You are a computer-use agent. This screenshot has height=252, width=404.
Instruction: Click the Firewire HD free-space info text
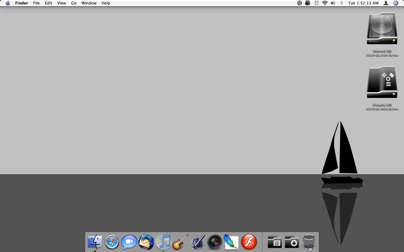382,109
